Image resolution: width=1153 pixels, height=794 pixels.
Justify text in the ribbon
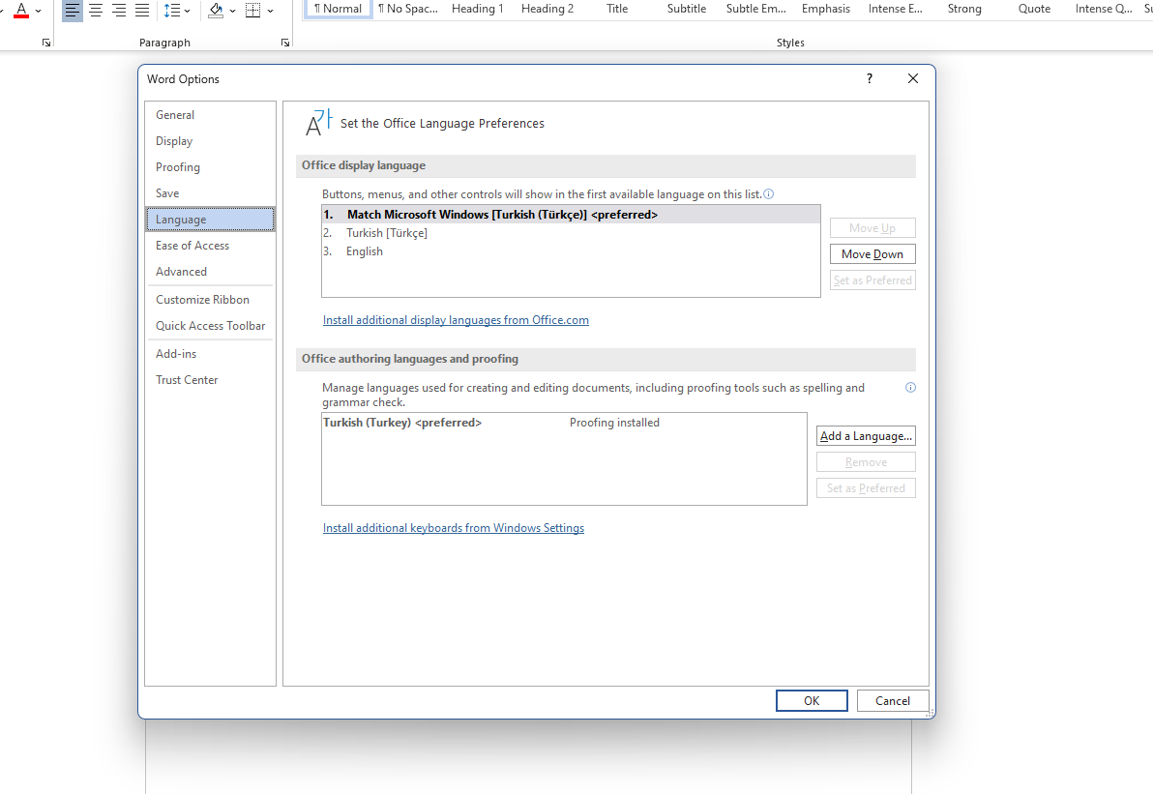(142, 11)
